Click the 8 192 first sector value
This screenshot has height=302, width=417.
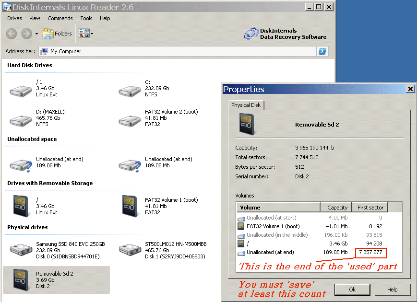[x=376, y=226]
